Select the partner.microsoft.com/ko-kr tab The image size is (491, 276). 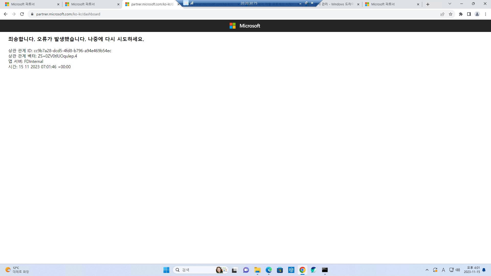(151, 4)
